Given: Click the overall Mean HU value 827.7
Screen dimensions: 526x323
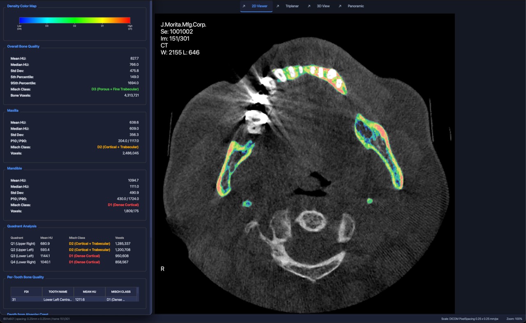Looking at the screenshot, I should 134,58.
